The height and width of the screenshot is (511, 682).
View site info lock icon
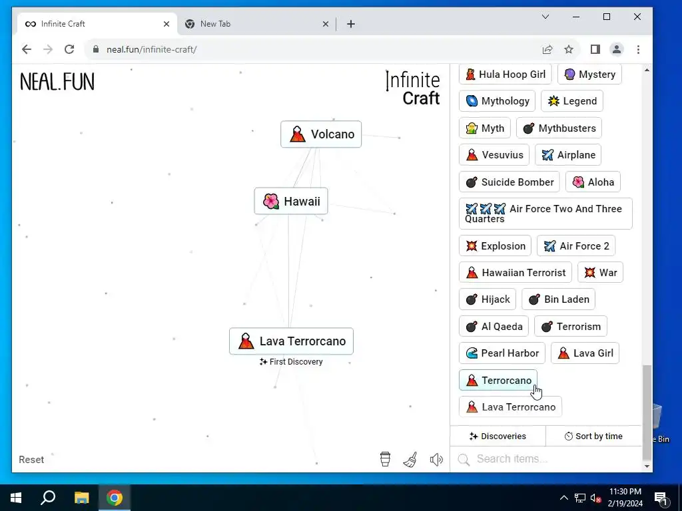click(x=96, y=49)
